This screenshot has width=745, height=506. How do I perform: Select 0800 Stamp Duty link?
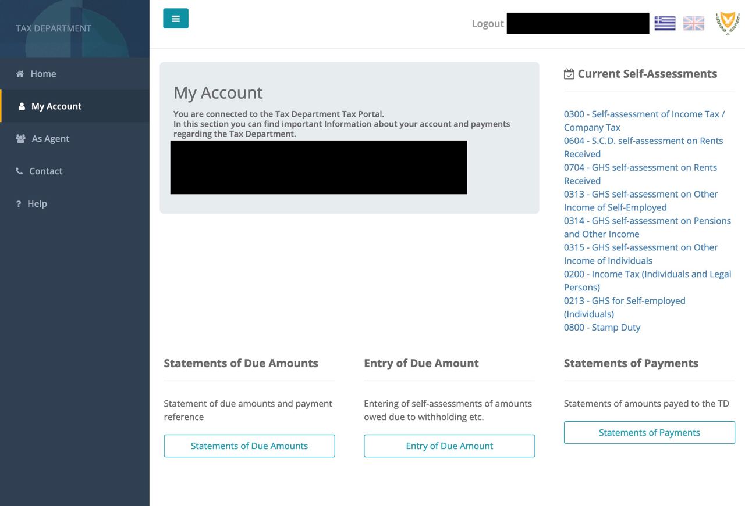coord(602,328)
